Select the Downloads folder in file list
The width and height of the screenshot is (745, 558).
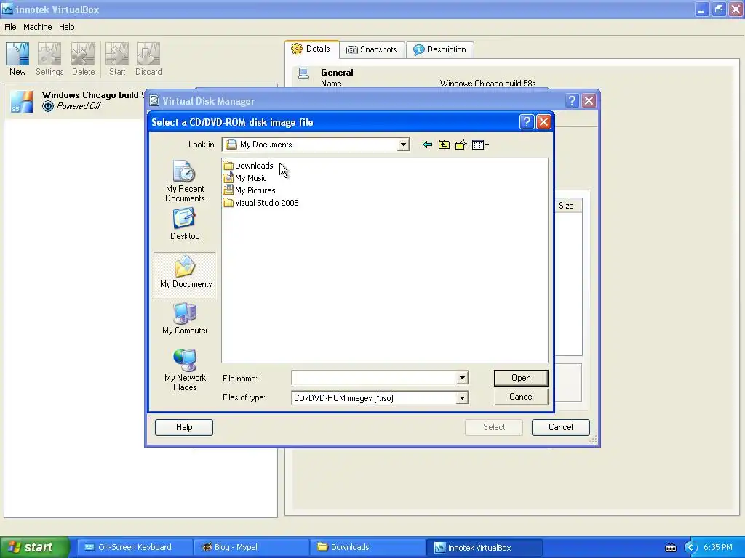249,166
